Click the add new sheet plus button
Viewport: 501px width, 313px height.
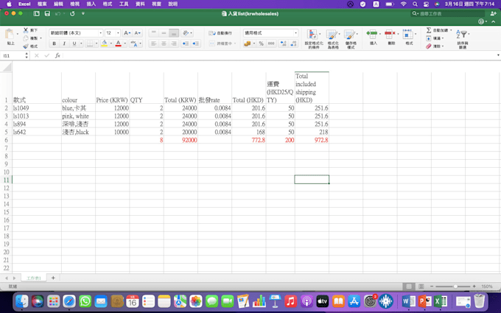pyautogui.click(x=53, y=278)
